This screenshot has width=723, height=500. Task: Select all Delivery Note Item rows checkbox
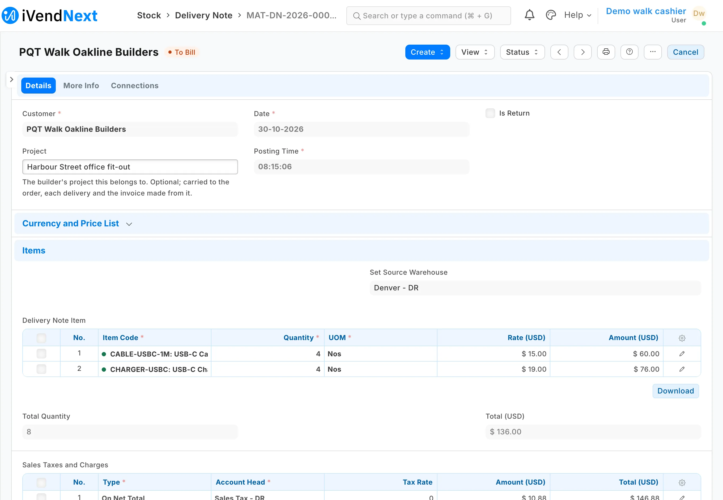[x=41, y=338]
